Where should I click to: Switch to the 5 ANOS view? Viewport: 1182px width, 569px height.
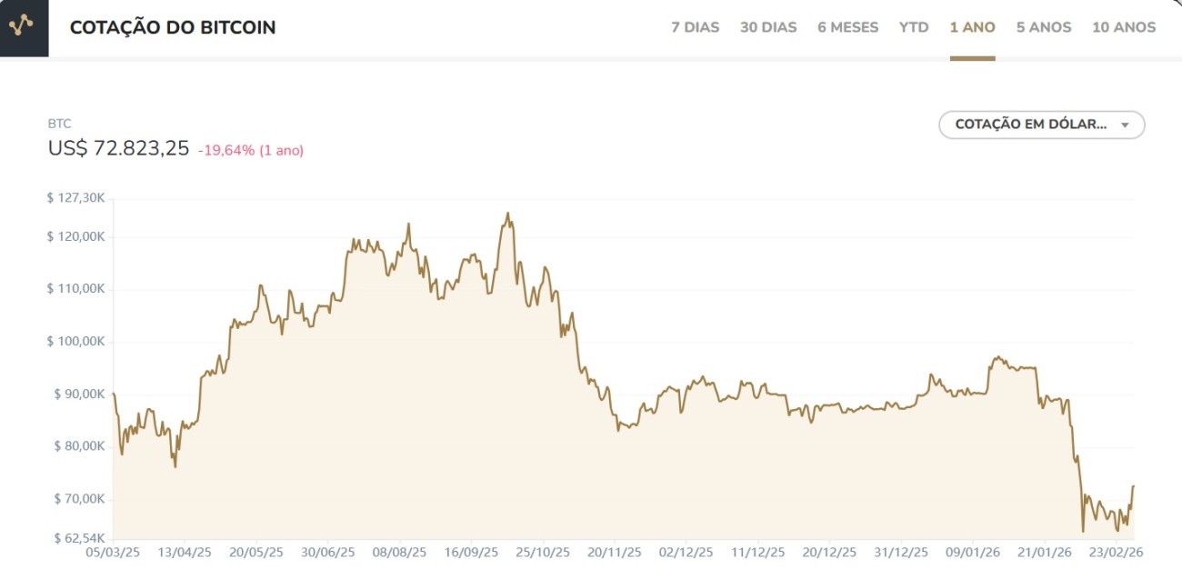(x=1043, y=27)
